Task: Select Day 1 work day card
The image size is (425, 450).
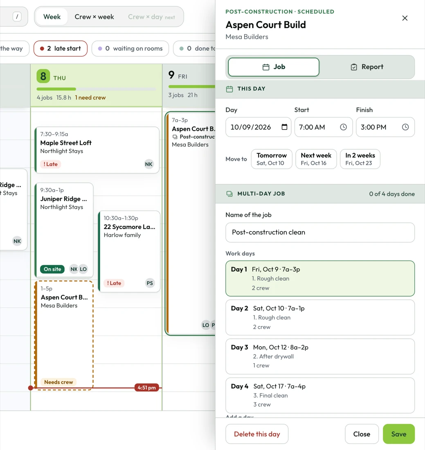Action: pyautogui.click(x=320, y=278)
